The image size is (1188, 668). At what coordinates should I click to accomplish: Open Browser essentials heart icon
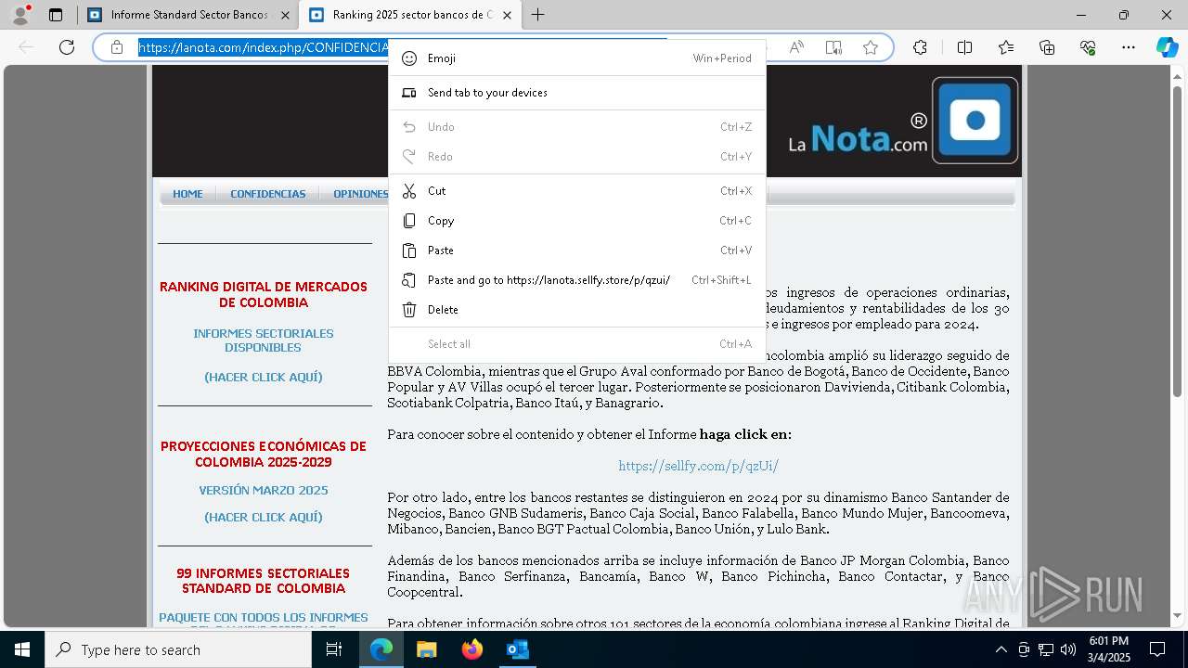click(x=1088, y=47)
